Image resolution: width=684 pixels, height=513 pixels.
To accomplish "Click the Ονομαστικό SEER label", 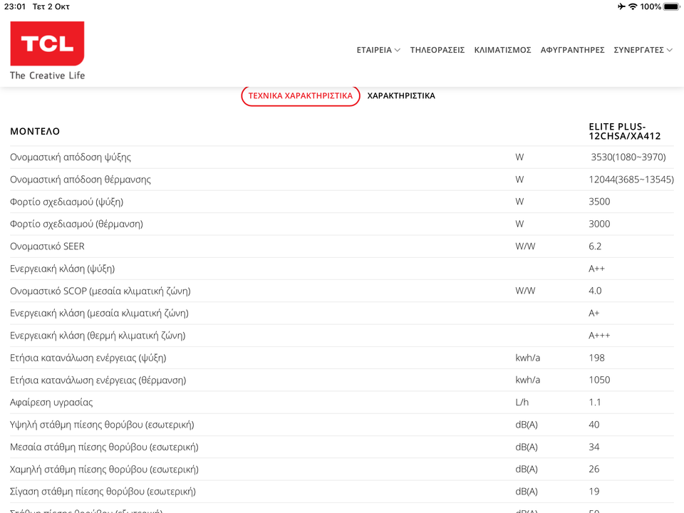I will coord(47,247).
